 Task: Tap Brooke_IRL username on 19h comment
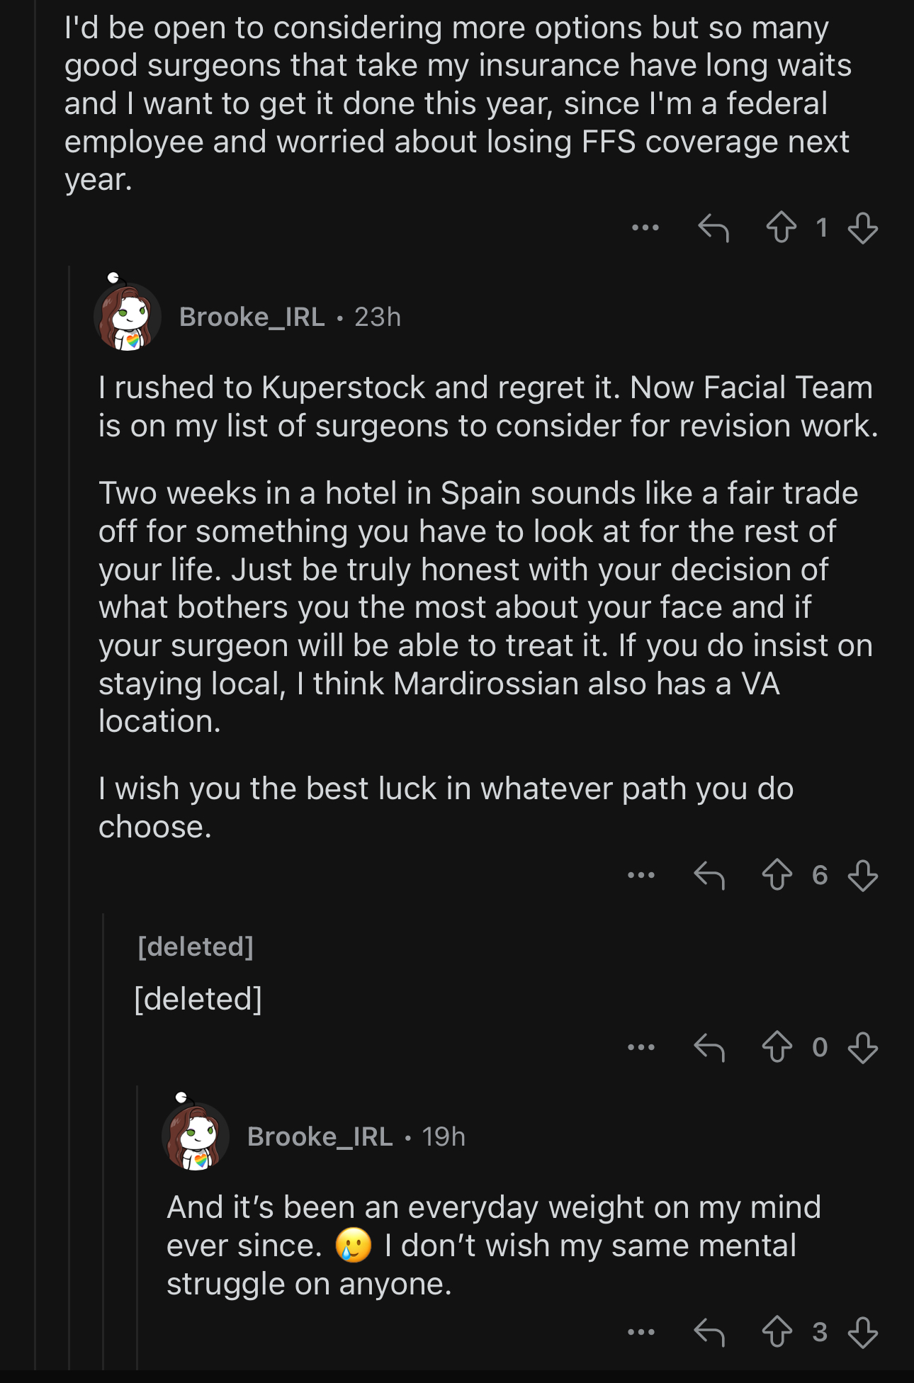(320, 1136)
